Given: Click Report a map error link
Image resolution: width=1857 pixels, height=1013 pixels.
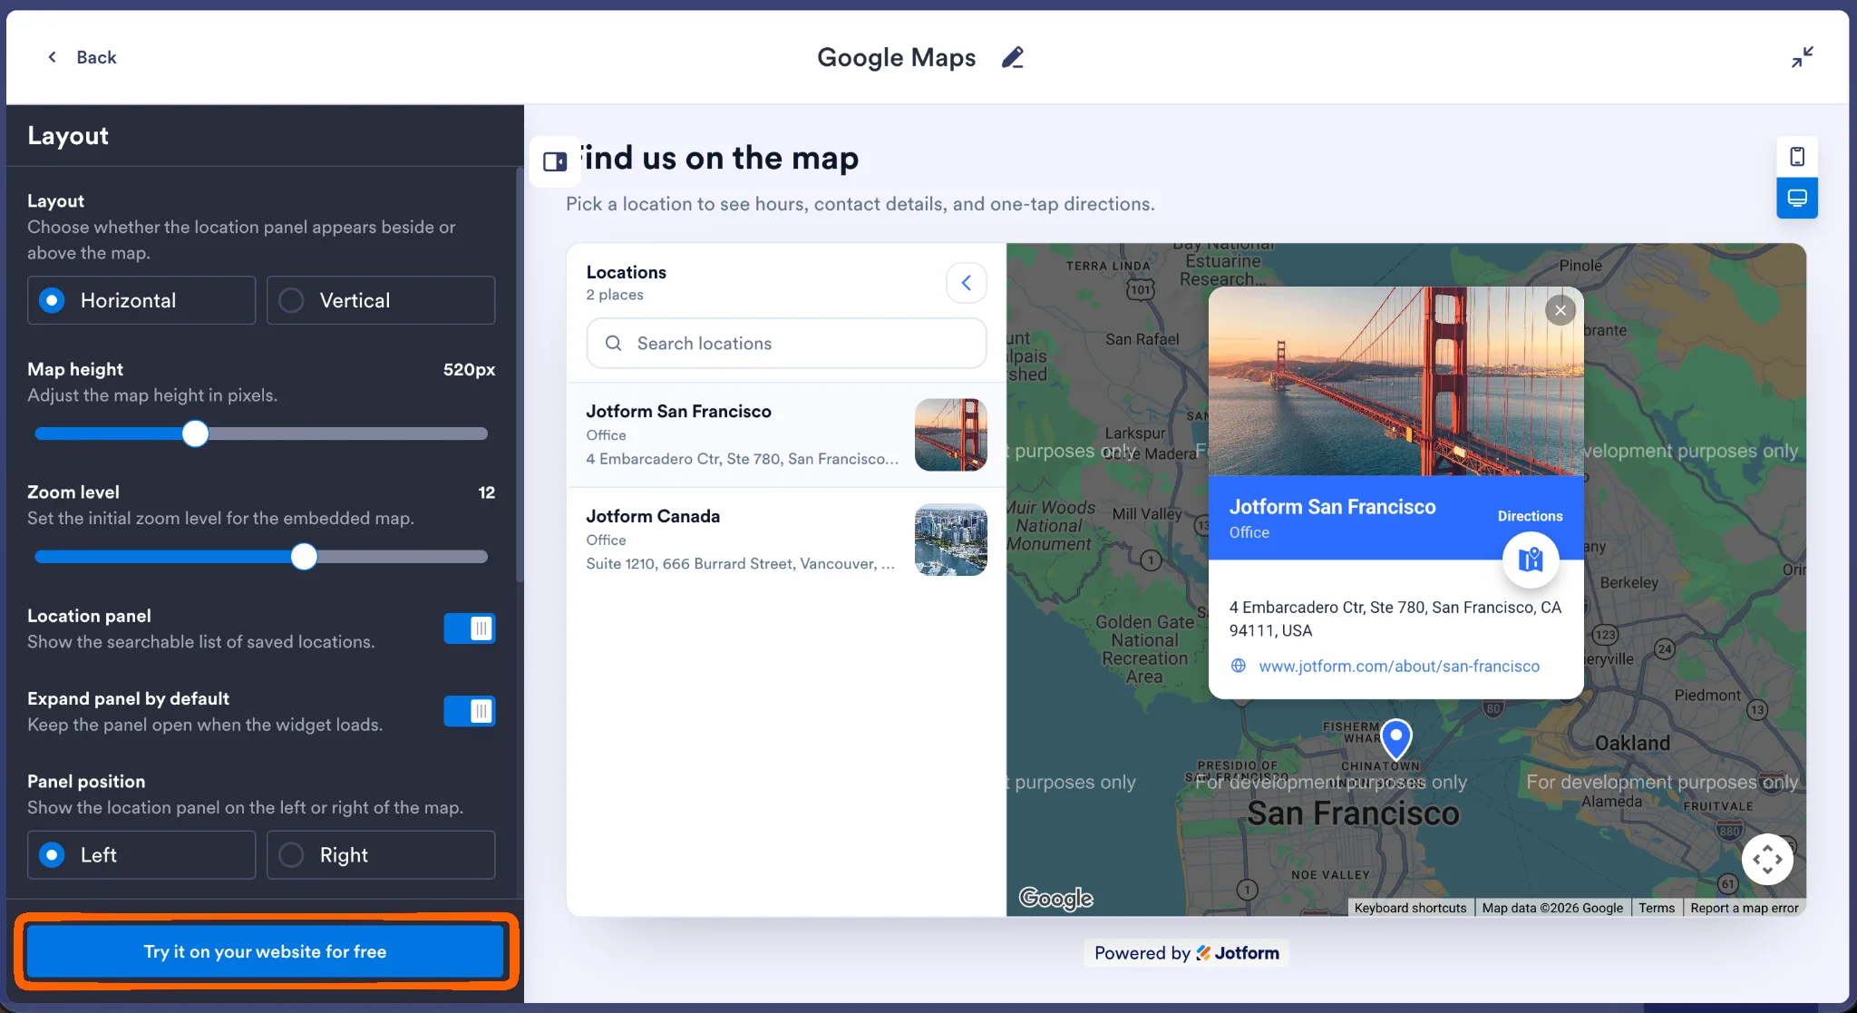Looking at the screenshot, I should [1745, 908].
